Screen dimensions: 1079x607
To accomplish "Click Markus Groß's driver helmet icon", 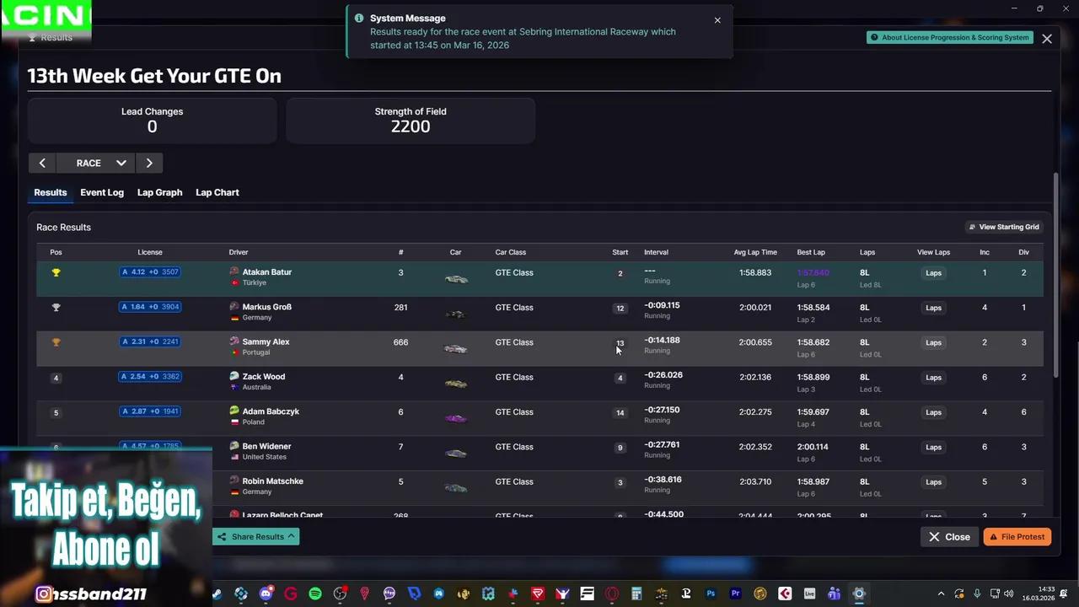I will 234,307.
